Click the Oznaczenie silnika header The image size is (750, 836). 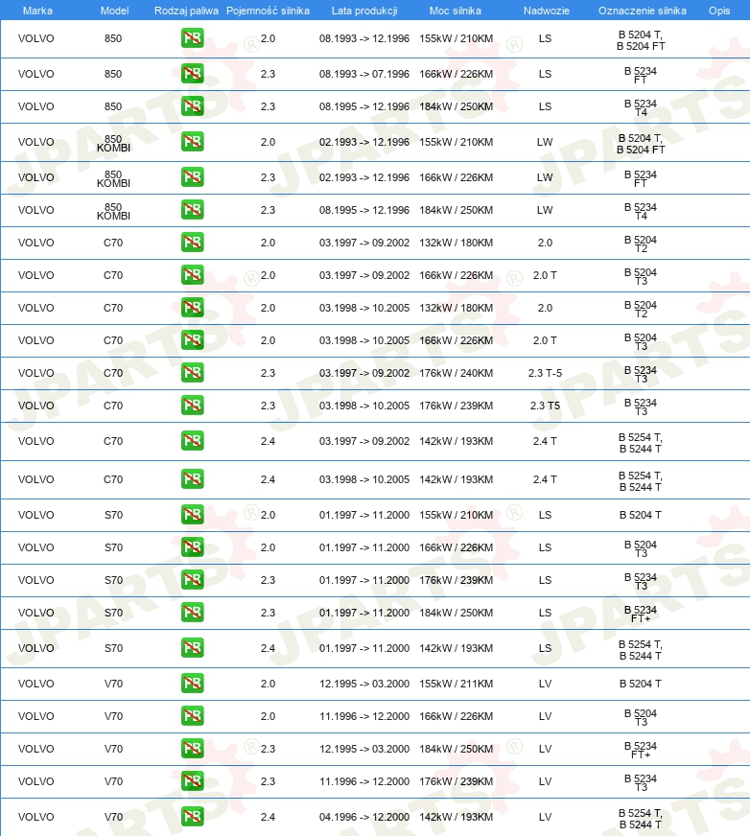click(x=643, y=11)
